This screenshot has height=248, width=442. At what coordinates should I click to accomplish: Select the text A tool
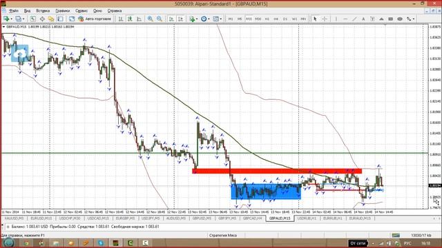pyautogui.click(x=363, y=19)
